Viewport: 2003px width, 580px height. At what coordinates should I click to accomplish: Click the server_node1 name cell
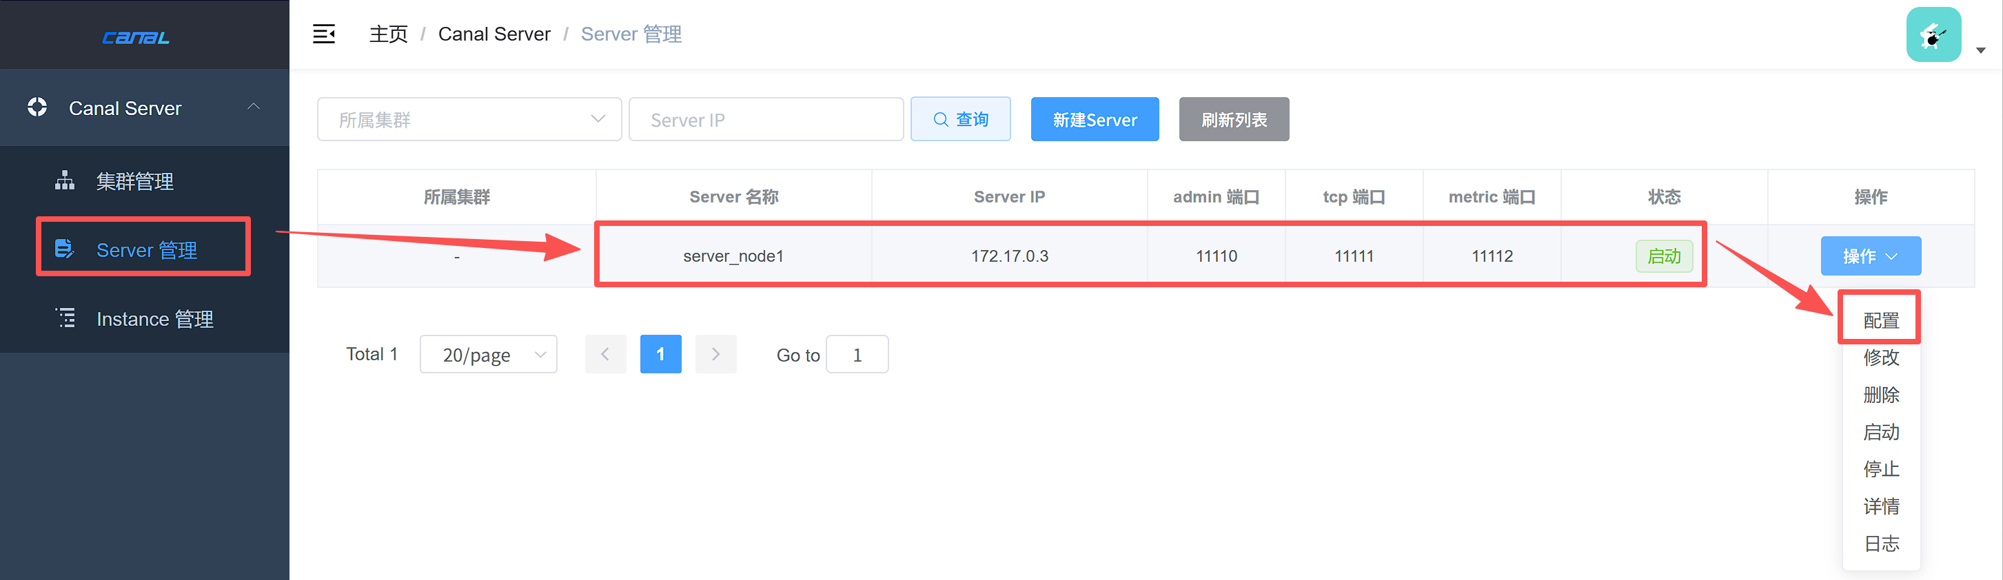[734, 256]
